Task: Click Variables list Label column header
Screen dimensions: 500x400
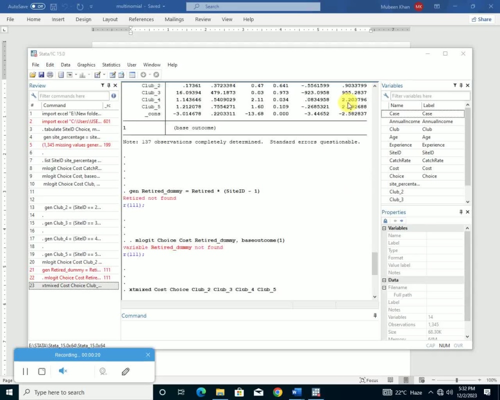Action: pyautogui.click(x=442, y=105)
